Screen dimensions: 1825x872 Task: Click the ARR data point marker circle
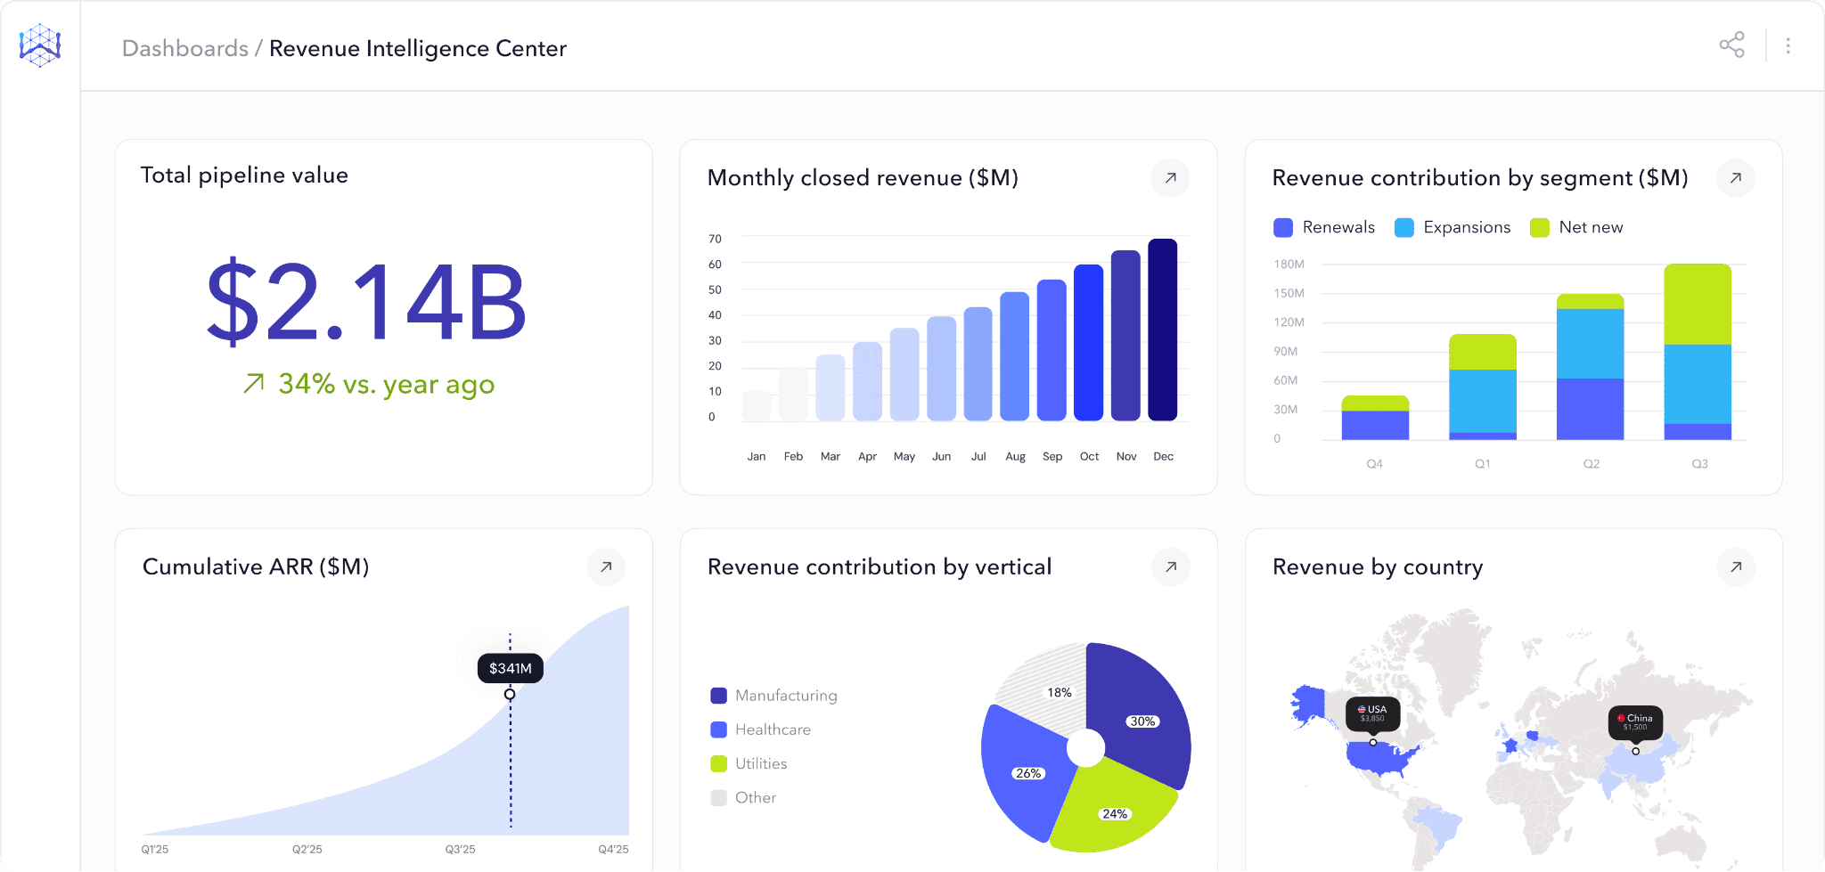510,694
